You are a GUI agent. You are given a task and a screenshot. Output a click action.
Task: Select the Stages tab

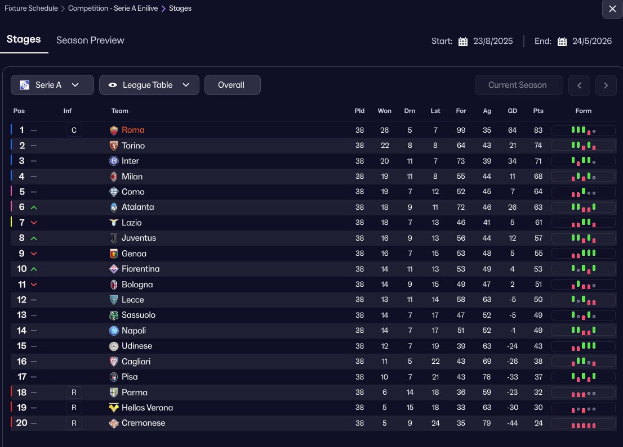coord(24,39)
